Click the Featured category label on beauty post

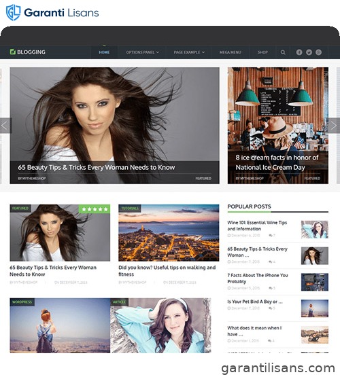20,209
